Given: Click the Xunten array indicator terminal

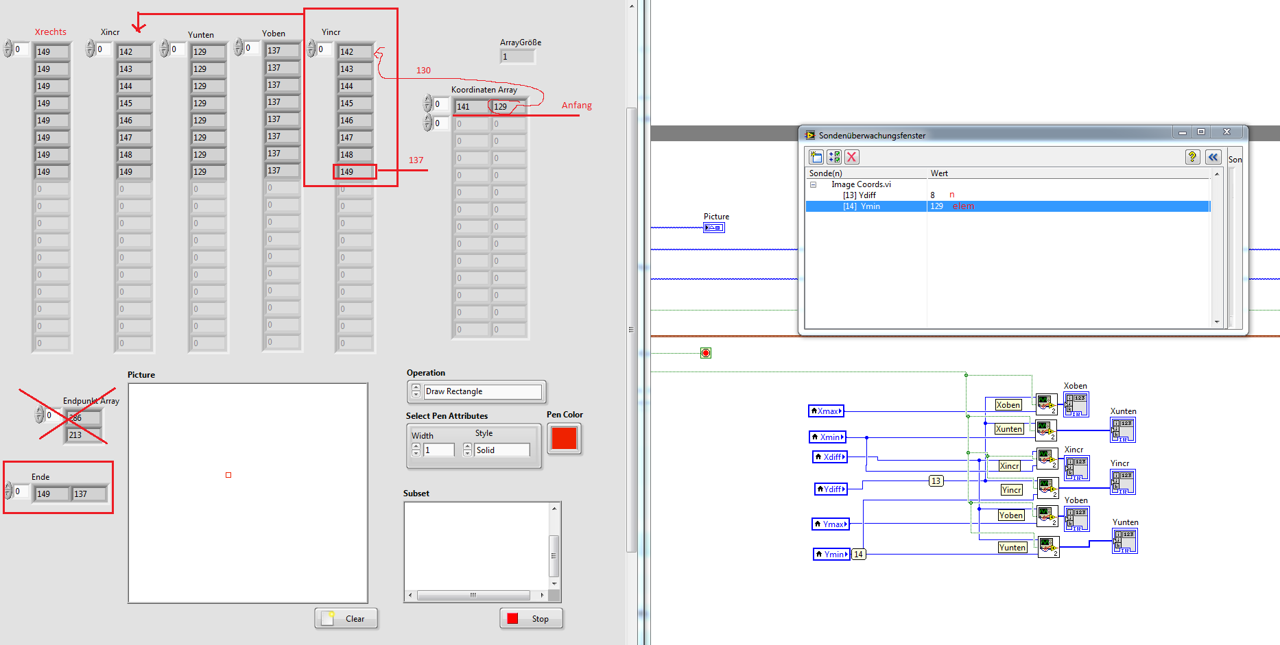Looking at the screenshot, I should pos(1122,430).
